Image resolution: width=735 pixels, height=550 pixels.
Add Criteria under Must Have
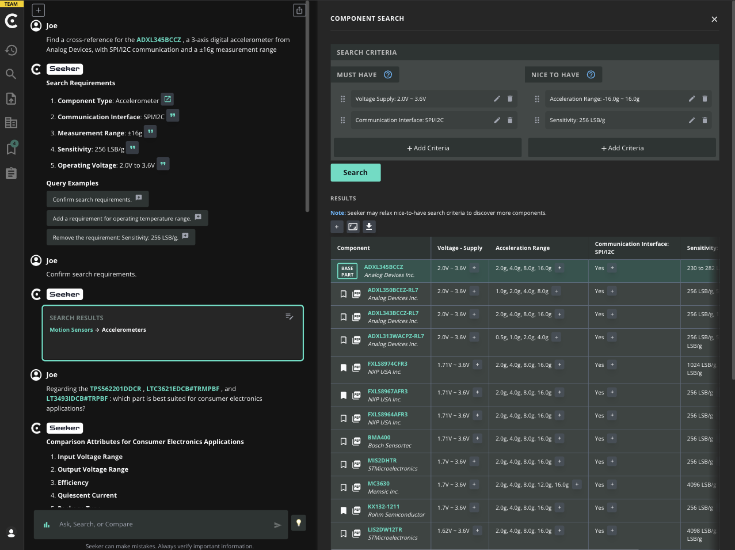click(428, 148)
